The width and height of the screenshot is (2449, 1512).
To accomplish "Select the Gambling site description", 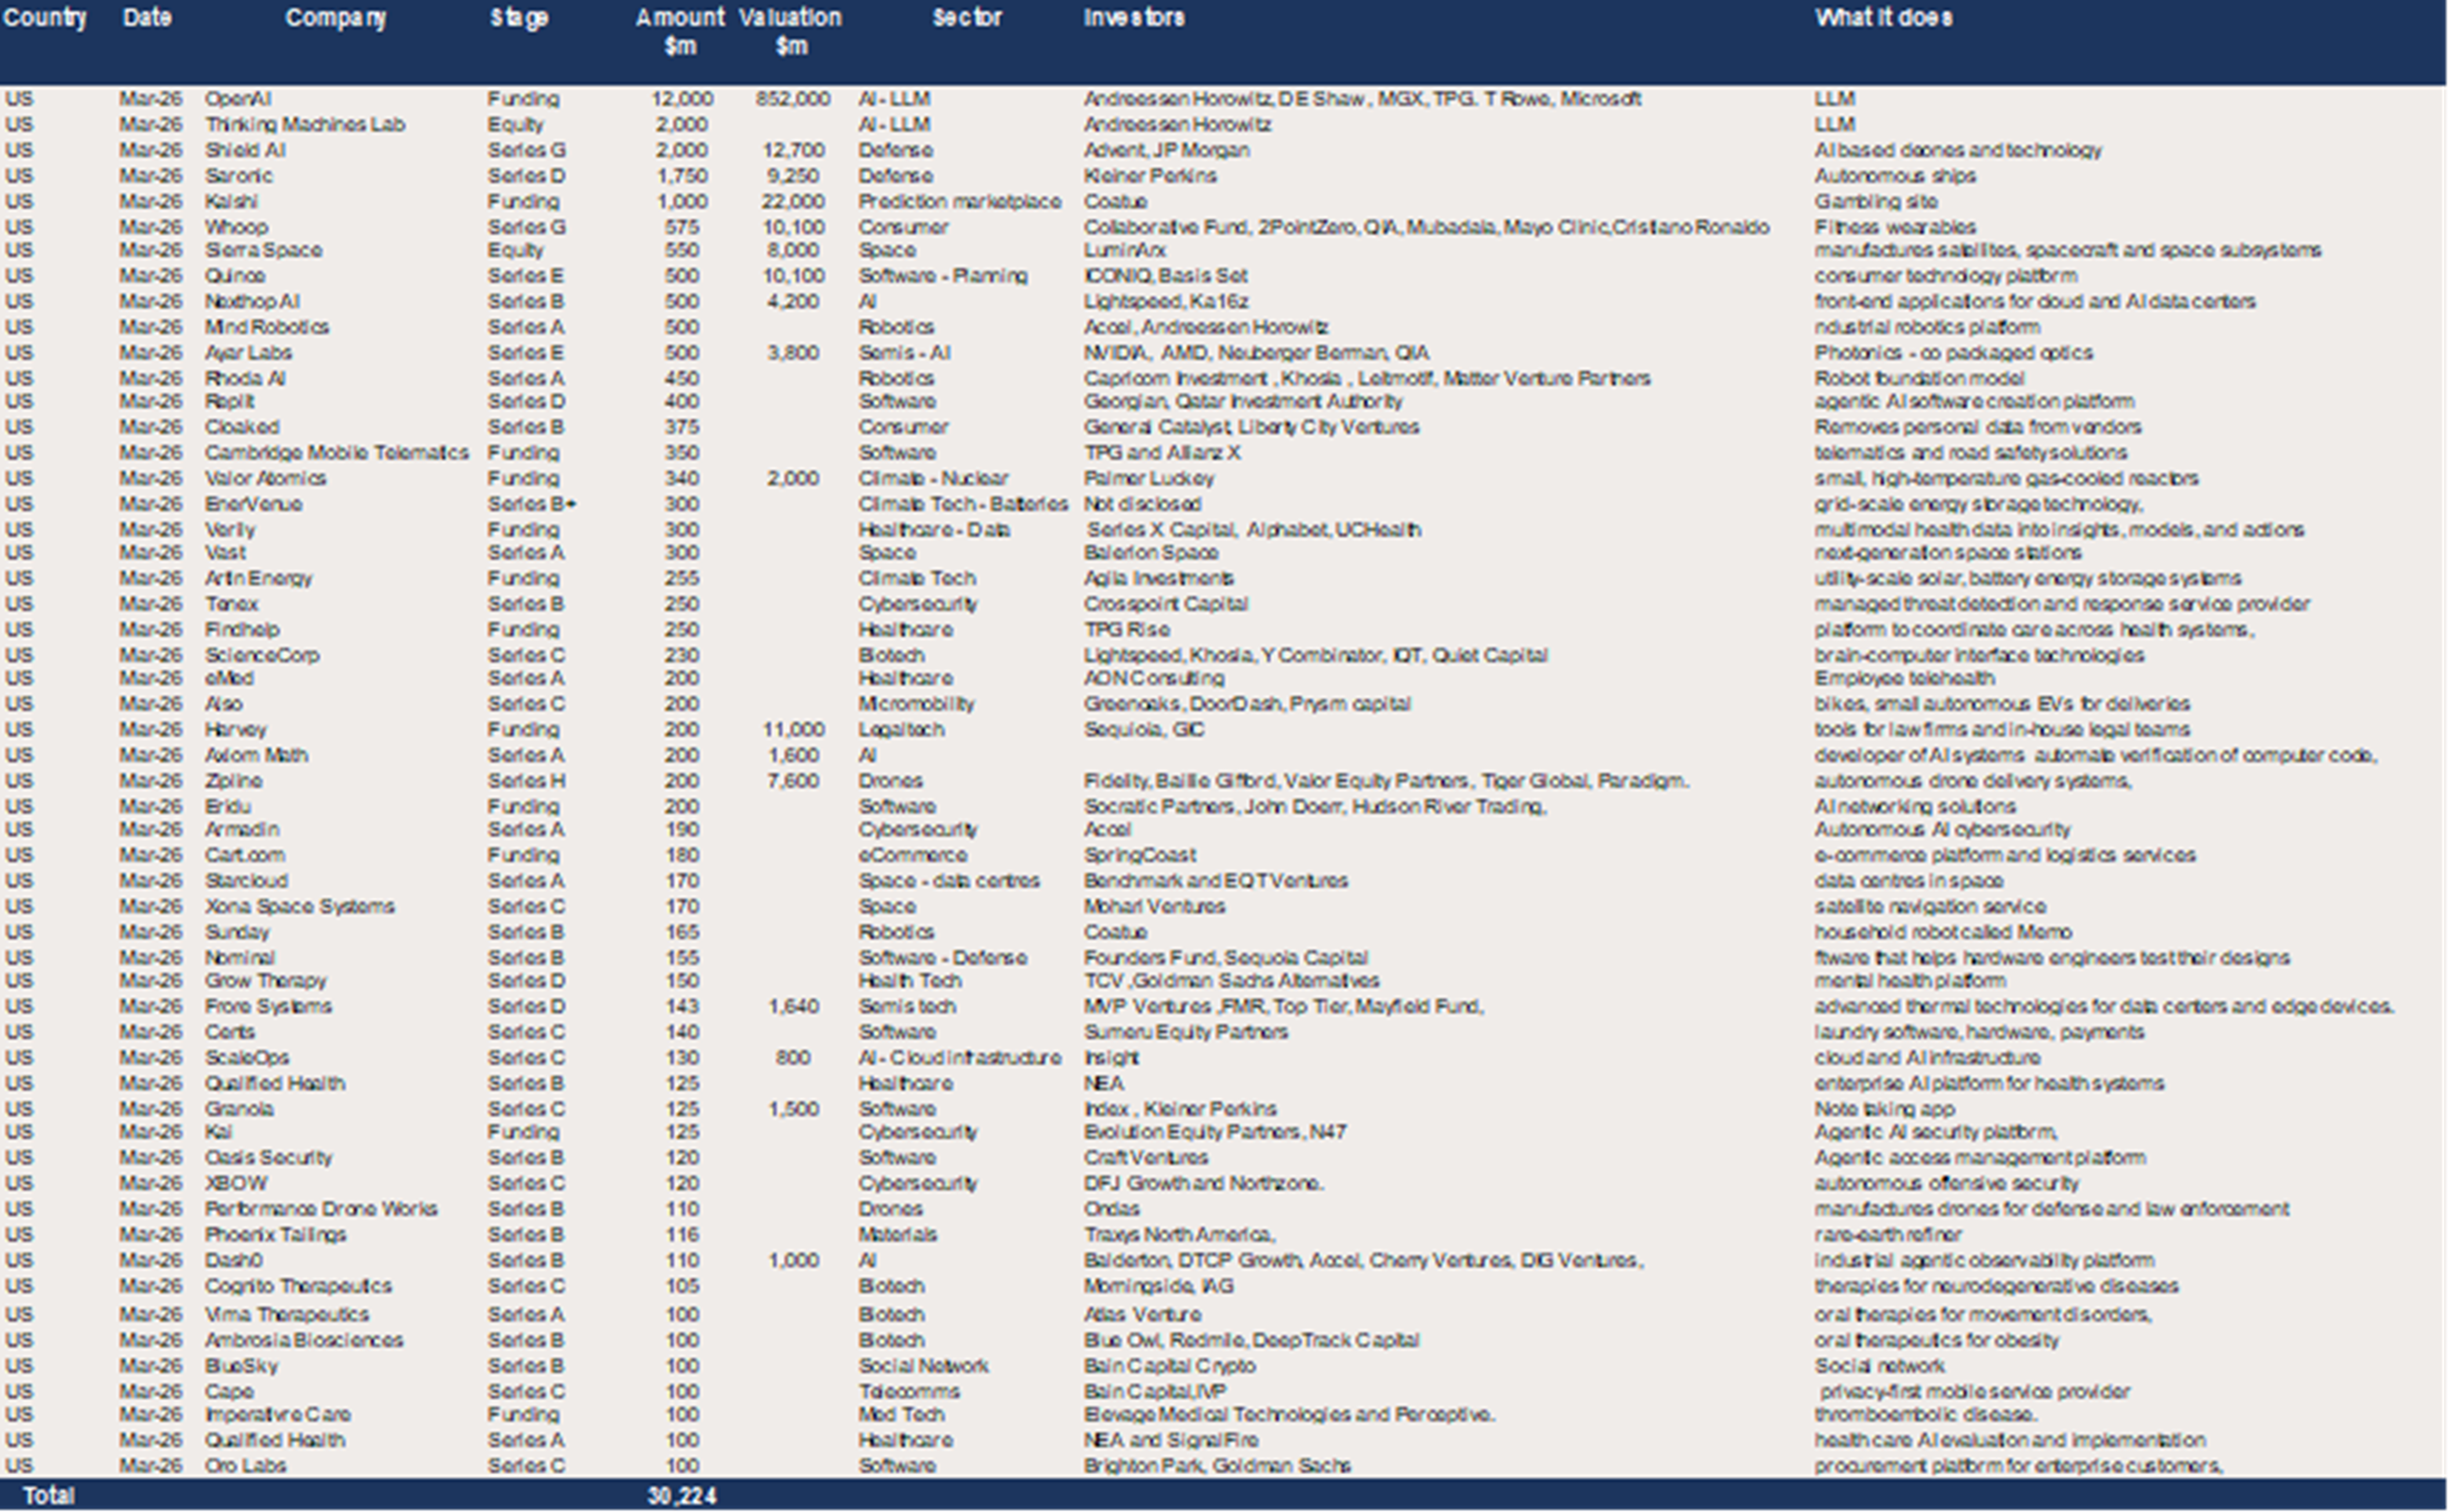I will coord(1876,202).
